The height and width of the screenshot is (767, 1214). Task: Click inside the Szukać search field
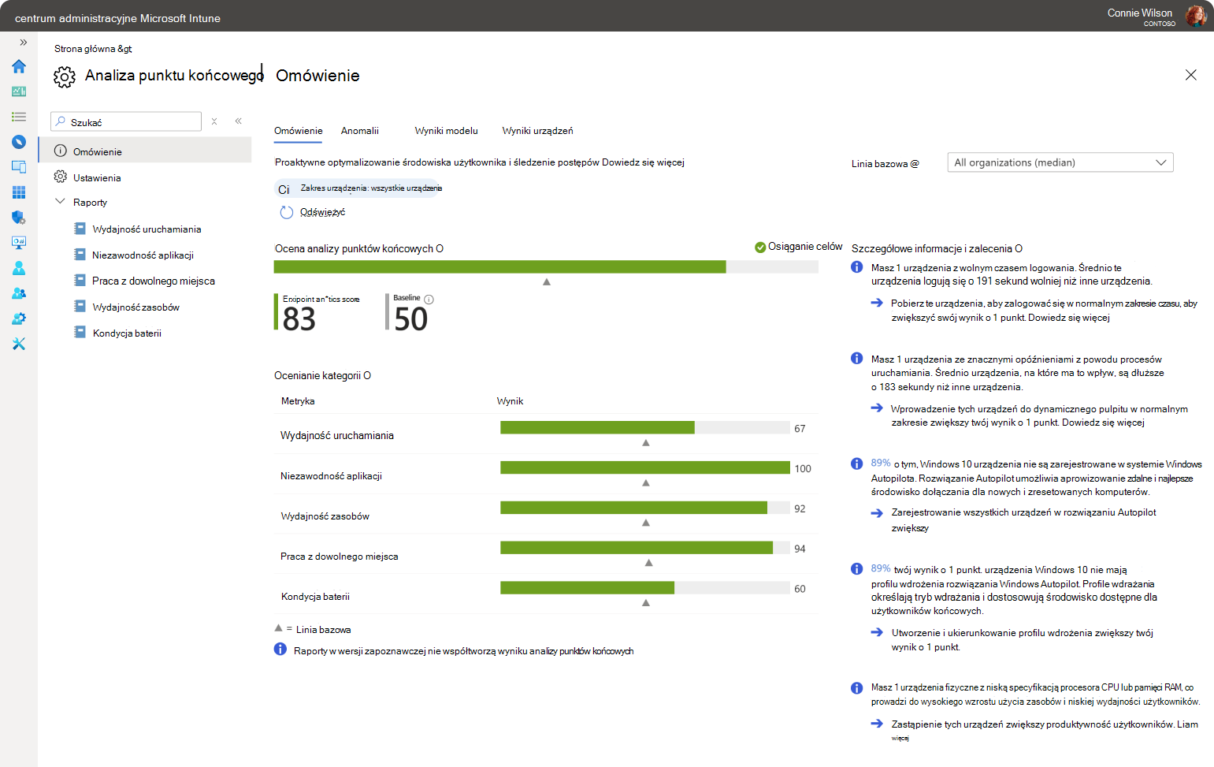pos(126,121)
